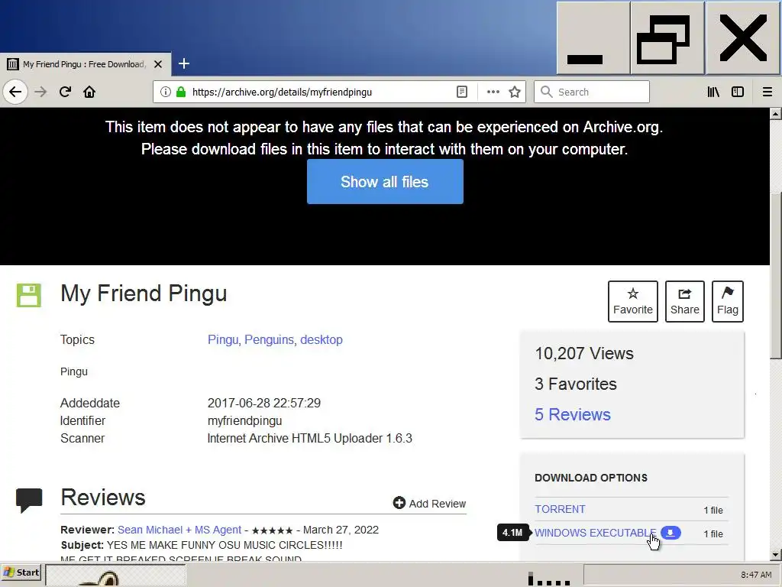
Task: Open the desktop topic link
Action: point(322,339)
